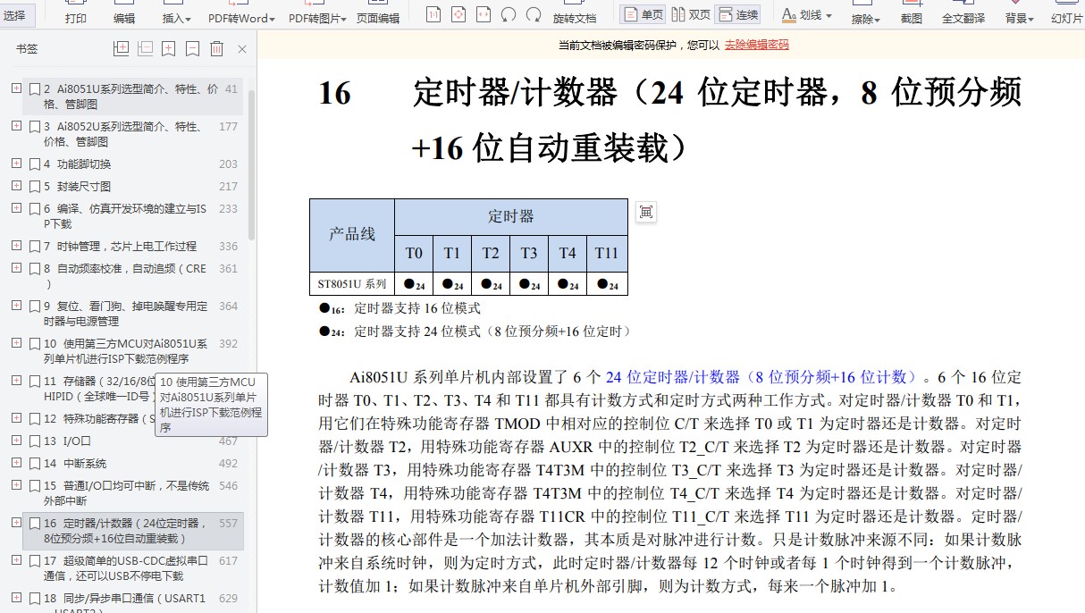
Task: Click the 'T11' table header cell
Action: pos(607,254)
